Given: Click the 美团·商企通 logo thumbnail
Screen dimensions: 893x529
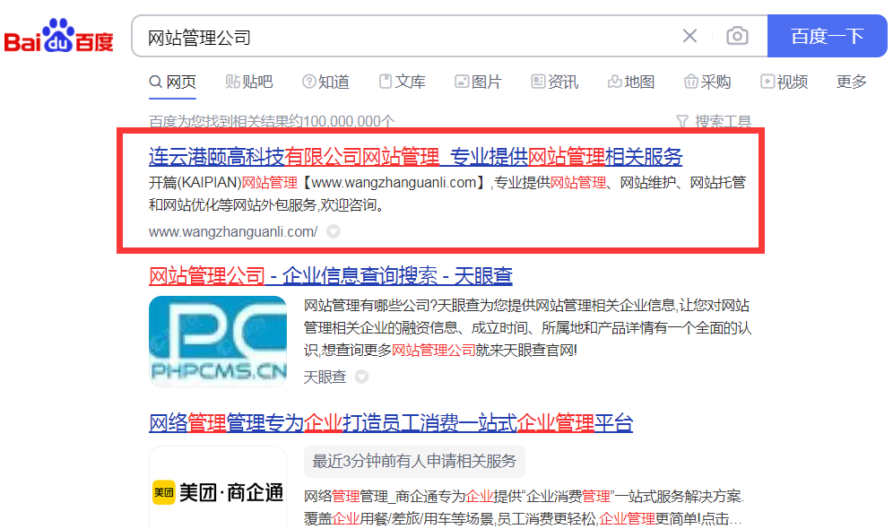Looking at the screenshot, I should (218, 489).
